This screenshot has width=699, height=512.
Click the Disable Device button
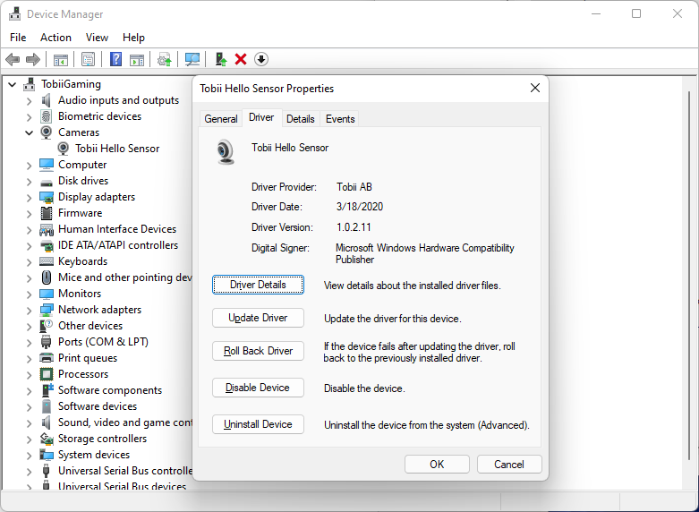point(258,388)
